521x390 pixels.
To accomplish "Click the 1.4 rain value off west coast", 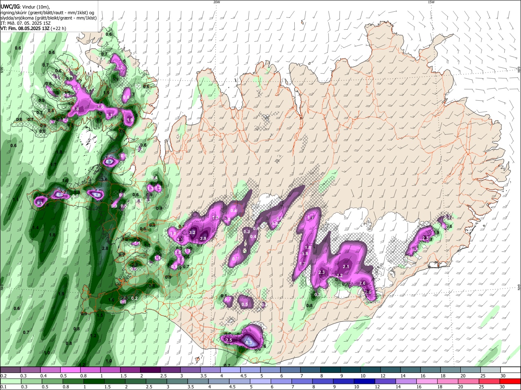I will (35, 228).
